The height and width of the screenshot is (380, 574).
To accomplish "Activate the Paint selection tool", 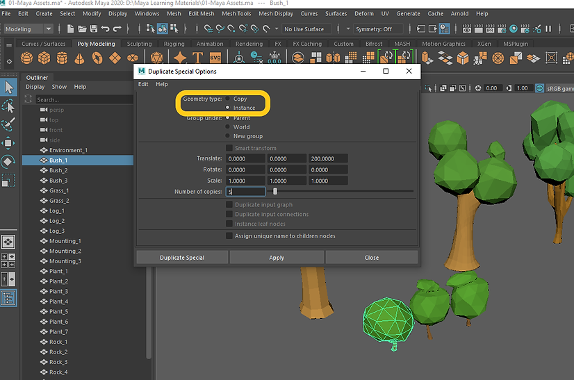I will 9,124.
